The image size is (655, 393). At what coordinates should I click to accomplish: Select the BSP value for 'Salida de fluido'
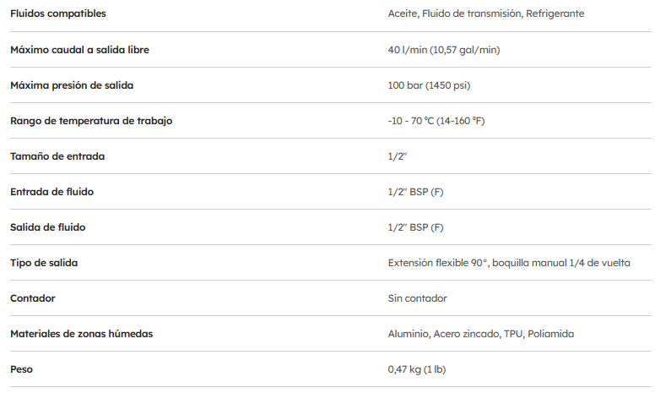pyautogui.click(x=415, y=227)
